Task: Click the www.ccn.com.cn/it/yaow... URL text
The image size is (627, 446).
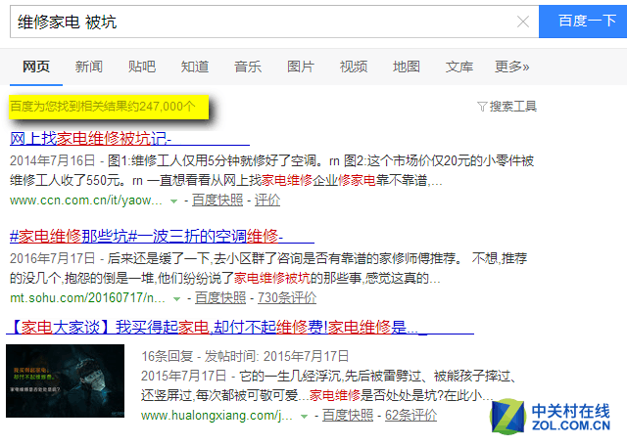Action: (x=86, y=201)
